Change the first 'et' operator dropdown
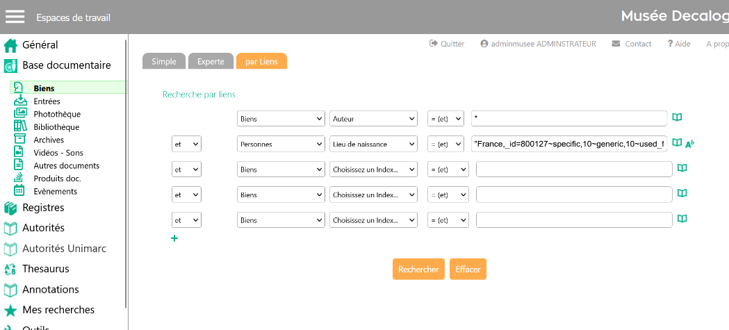This screenshot has height=330, width=729. point(186,144)
